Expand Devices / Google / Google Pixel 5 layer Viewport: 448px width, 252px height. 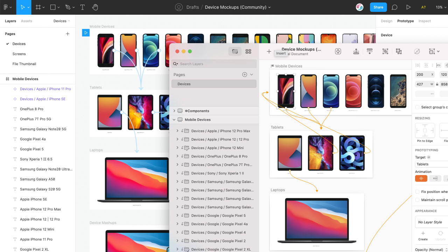(177, 215)
